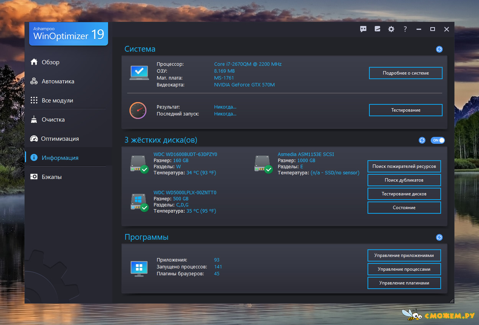Click temperature (n/a - SSD/no sensor)

335,173
